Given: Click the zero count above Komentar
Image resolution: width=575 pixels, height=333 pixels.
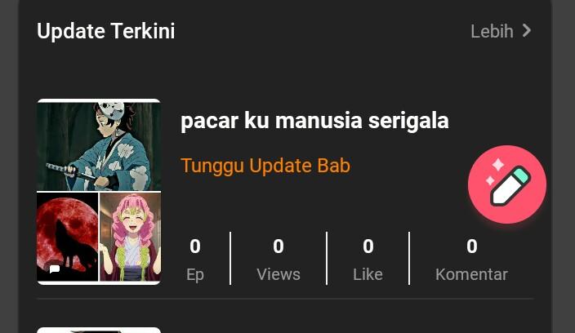Looking at the screenshot, I should [x=472, y=246].
